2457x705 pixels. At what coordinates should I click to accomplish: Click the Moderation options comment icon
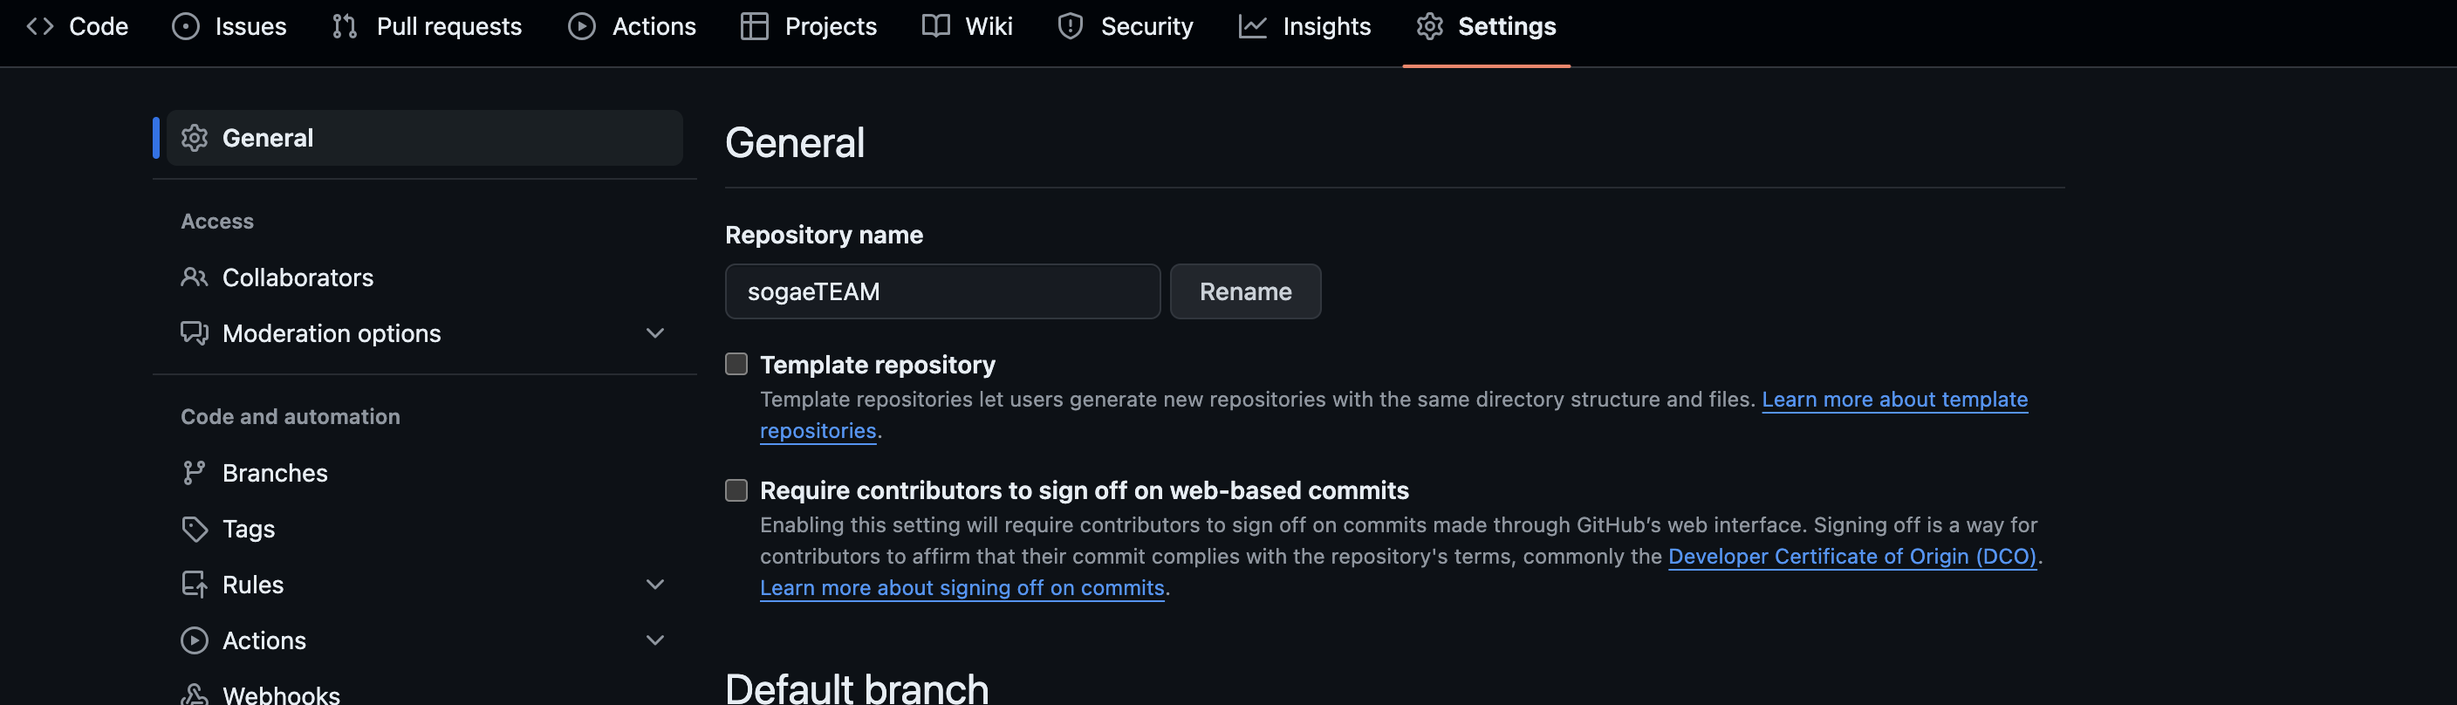coord(195,333)
